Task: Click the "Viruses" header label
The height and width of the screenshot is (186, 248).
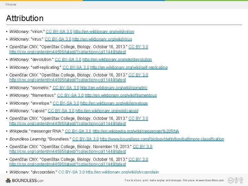Action: [11, 4]
